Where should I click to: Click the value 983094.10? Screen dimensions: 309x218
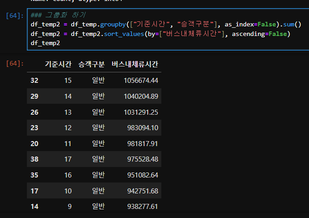(x=143, y=128)
